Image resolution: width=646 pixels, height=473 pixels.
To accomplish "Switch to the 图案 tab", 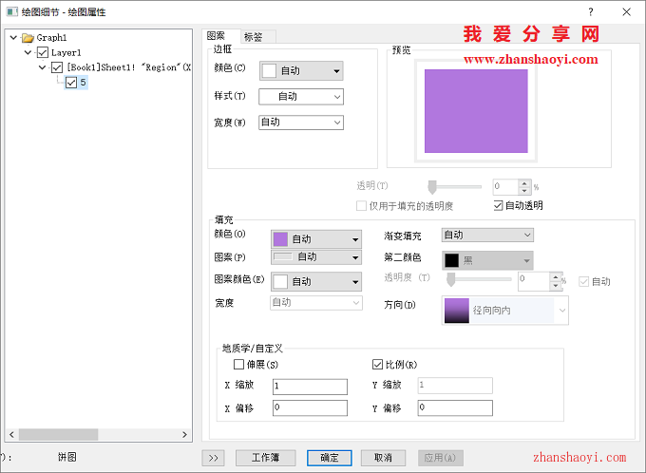I will (216, 36).
